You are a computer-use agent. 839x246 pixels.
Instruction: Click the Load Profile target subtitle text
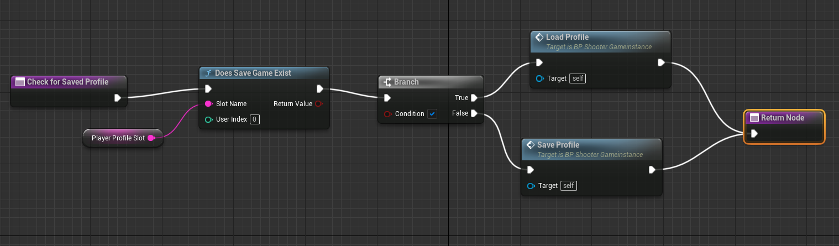coord(599,47)
